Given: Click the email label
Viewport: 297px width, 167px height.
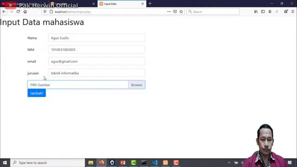Looking at the screenshot, I should [32, 61].
